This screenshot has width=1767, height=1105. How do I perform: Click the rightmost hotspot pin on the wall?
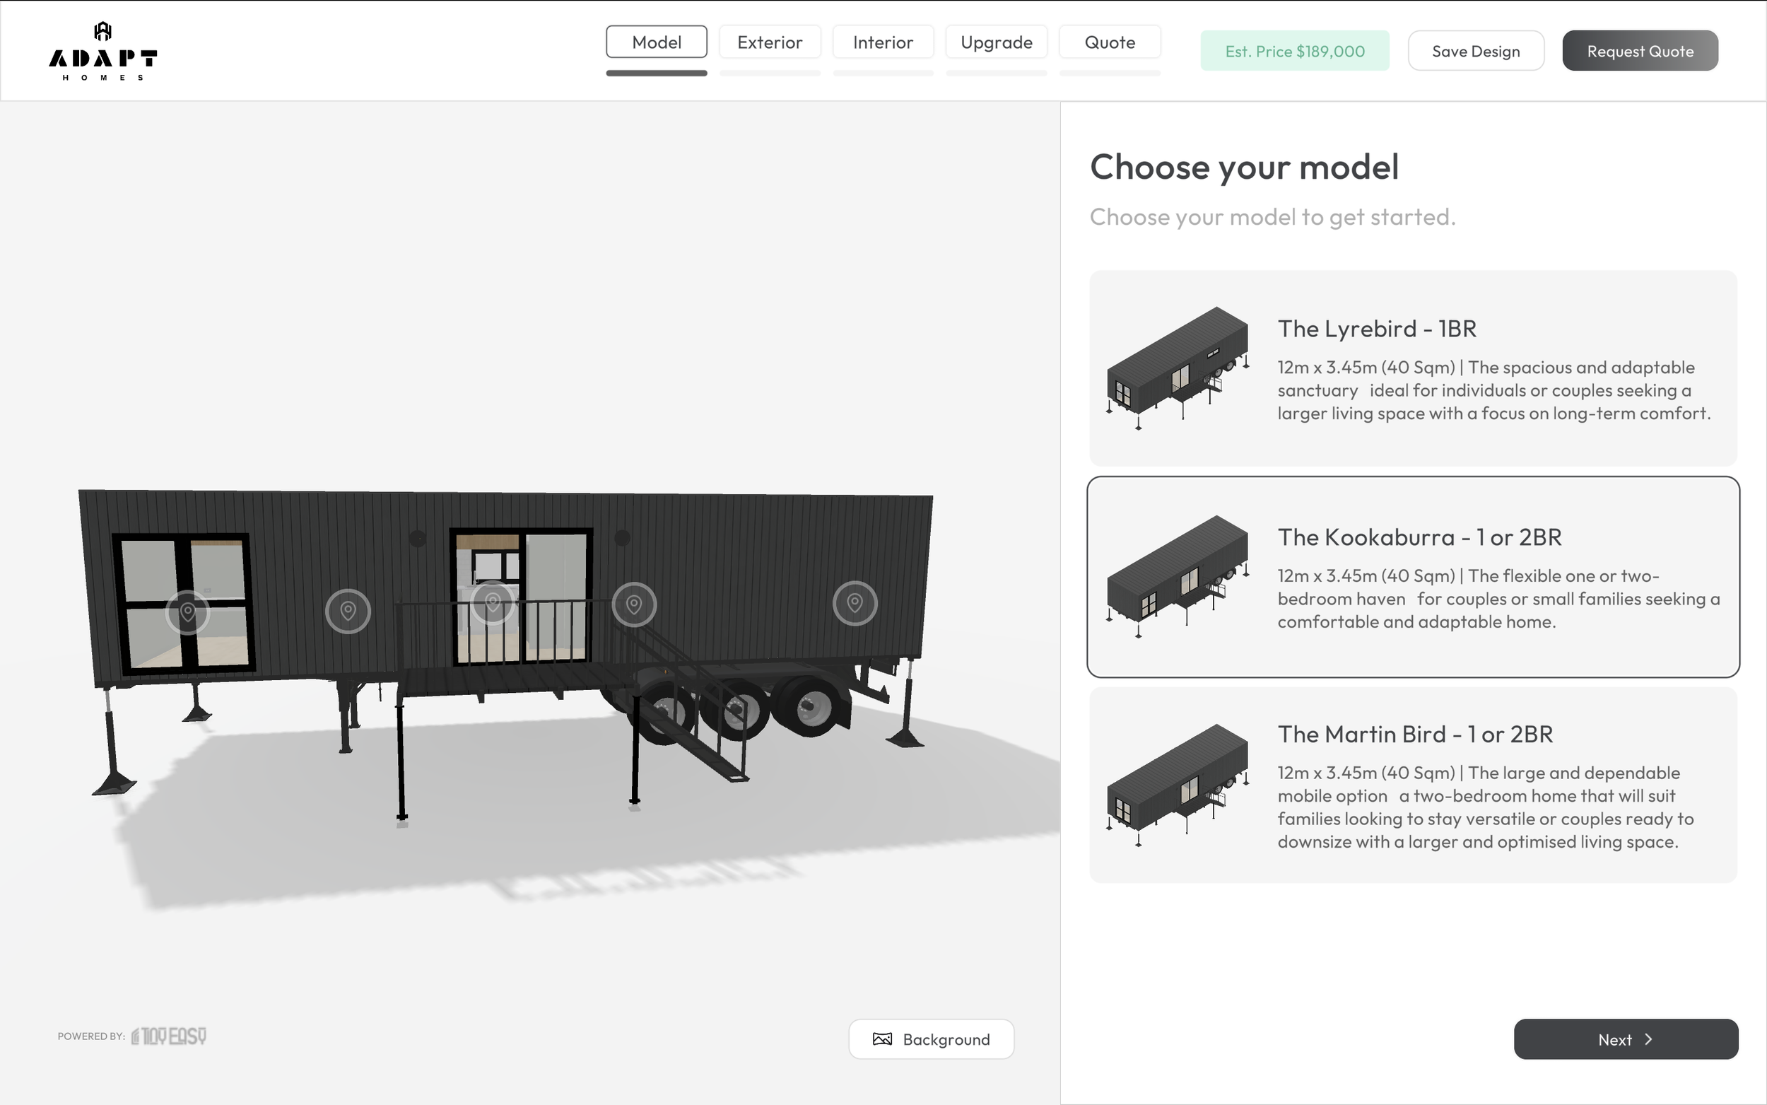coord(855,603)
